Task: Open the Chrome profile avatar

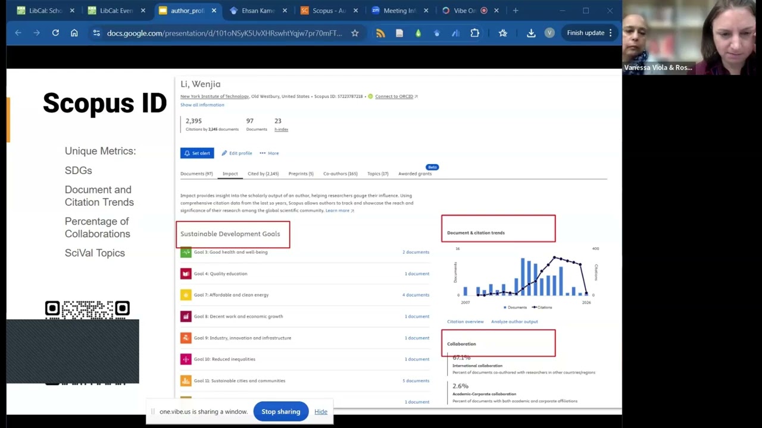Action: tap(549, 33)
